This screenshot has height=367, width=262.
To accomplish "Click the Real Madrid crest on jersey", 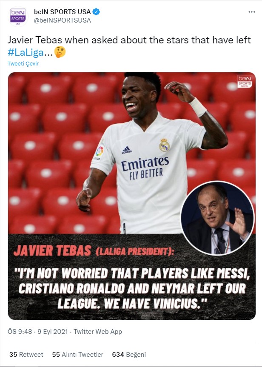I will click(164, 145).
